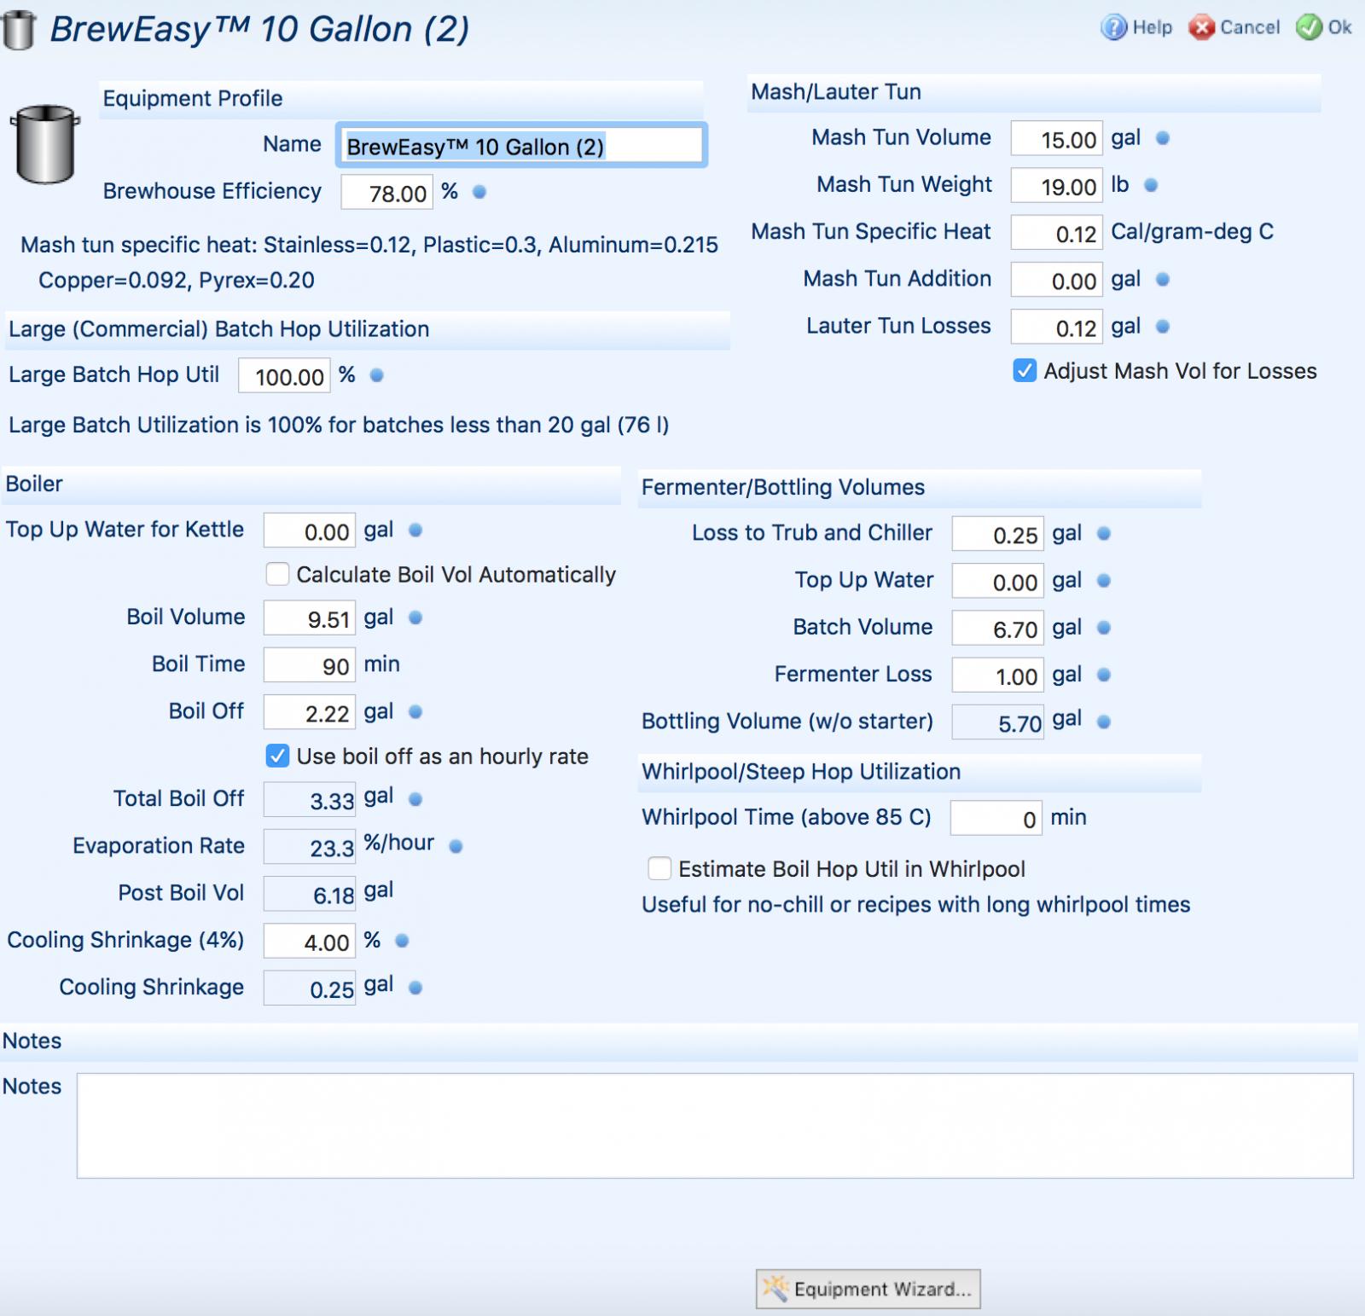Viewport: 1365px width, 1316px height.
Task: Click the Mash Tun Addition field
Action: 1056,280
